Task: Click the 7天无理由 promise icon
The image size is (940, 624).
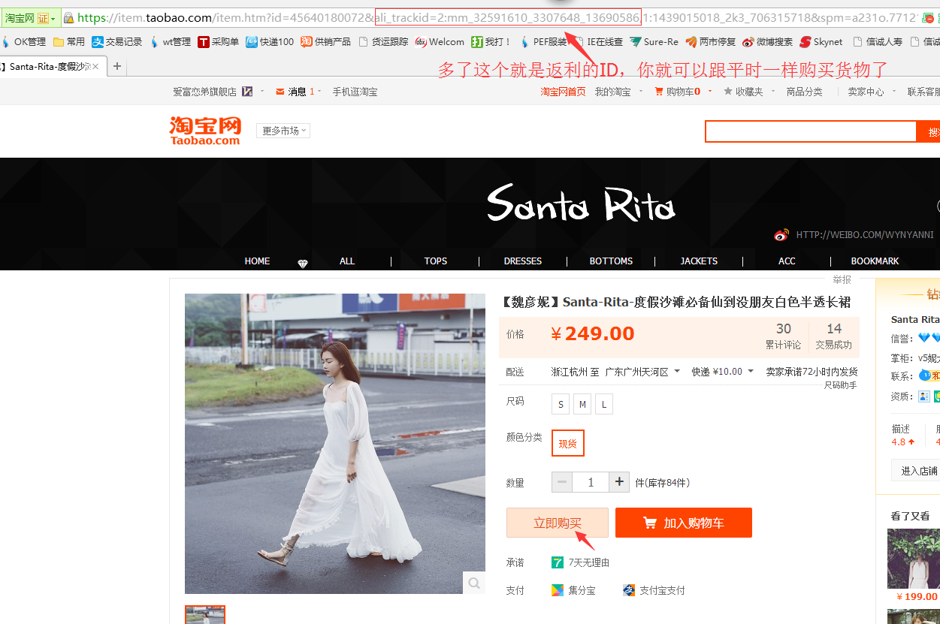Action: click(558, 562)
